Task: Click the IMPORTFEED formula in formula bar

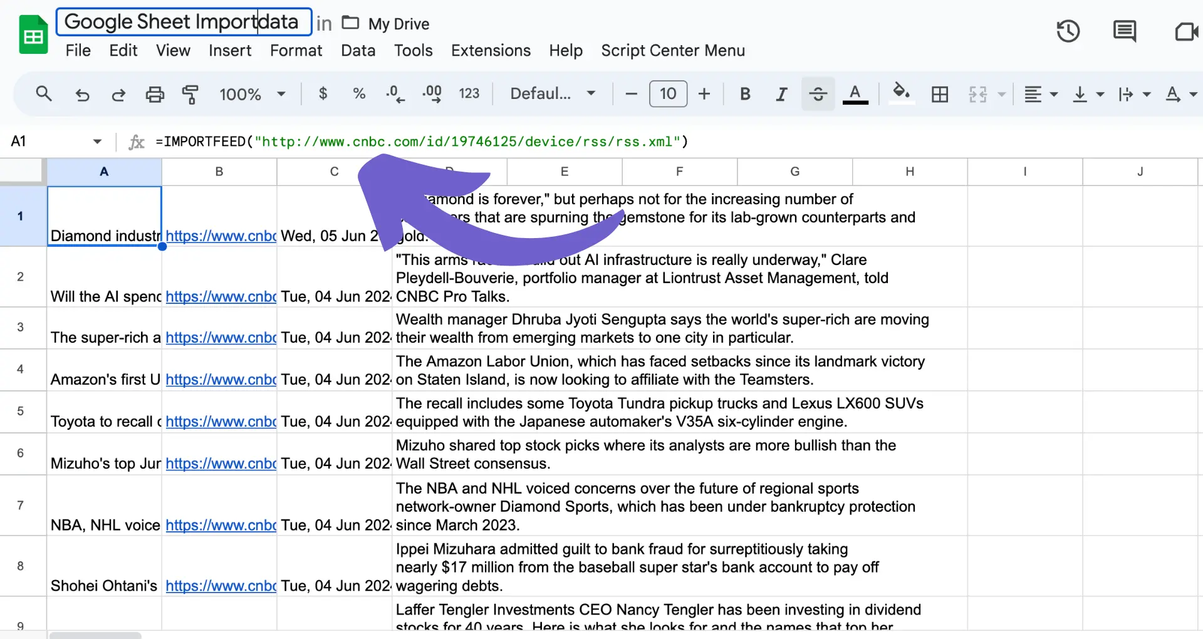Action: [x=422, y=142]
